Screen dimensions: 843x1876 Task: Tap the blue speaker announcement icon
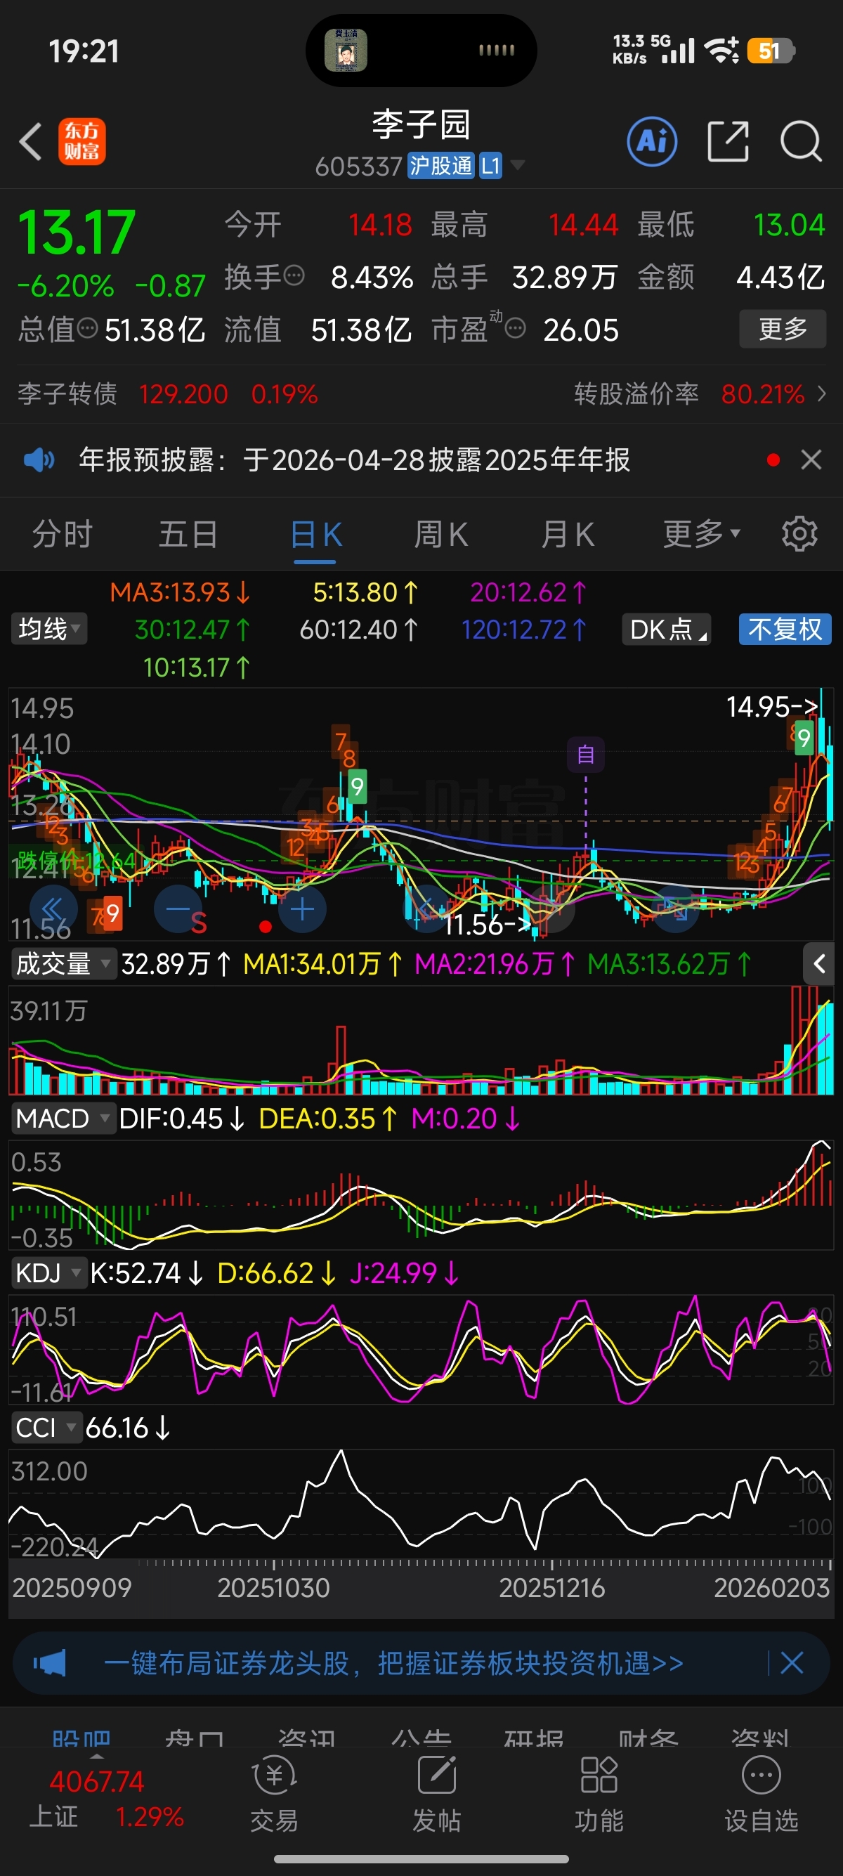[39, 460]
